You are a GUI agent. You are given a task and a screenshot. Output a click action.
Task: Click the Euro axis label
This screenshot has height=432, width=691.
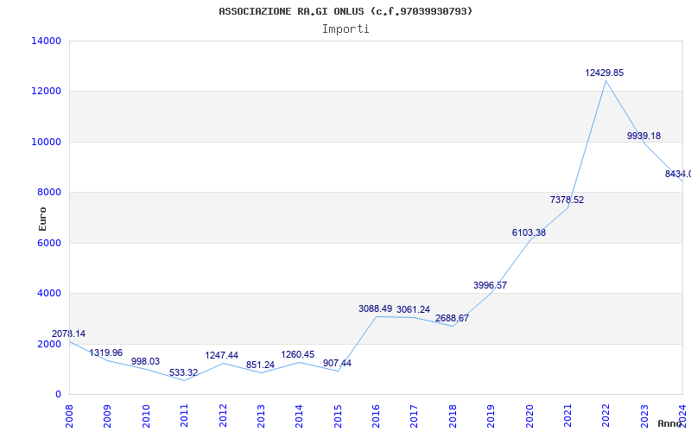pyautogui.click(x=42, y=219)
